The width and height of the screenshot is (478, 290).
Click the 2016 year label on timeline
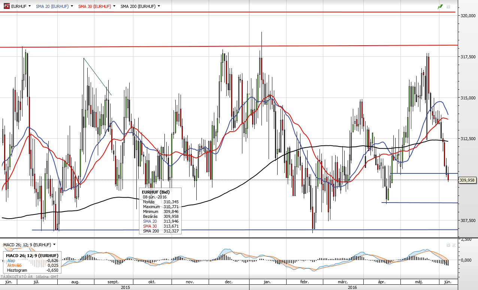pyautogui.click(x=353, y=287)
